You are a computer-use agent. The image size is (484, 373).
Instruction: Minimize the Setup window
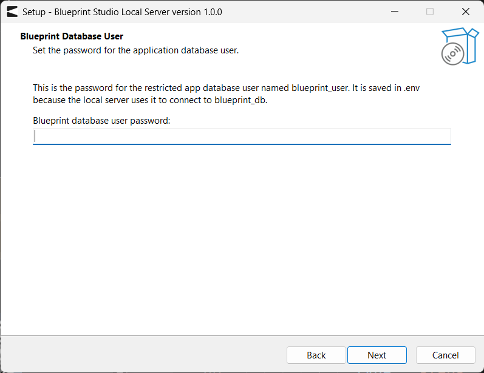pyautogui.click(x=395, y=12)
